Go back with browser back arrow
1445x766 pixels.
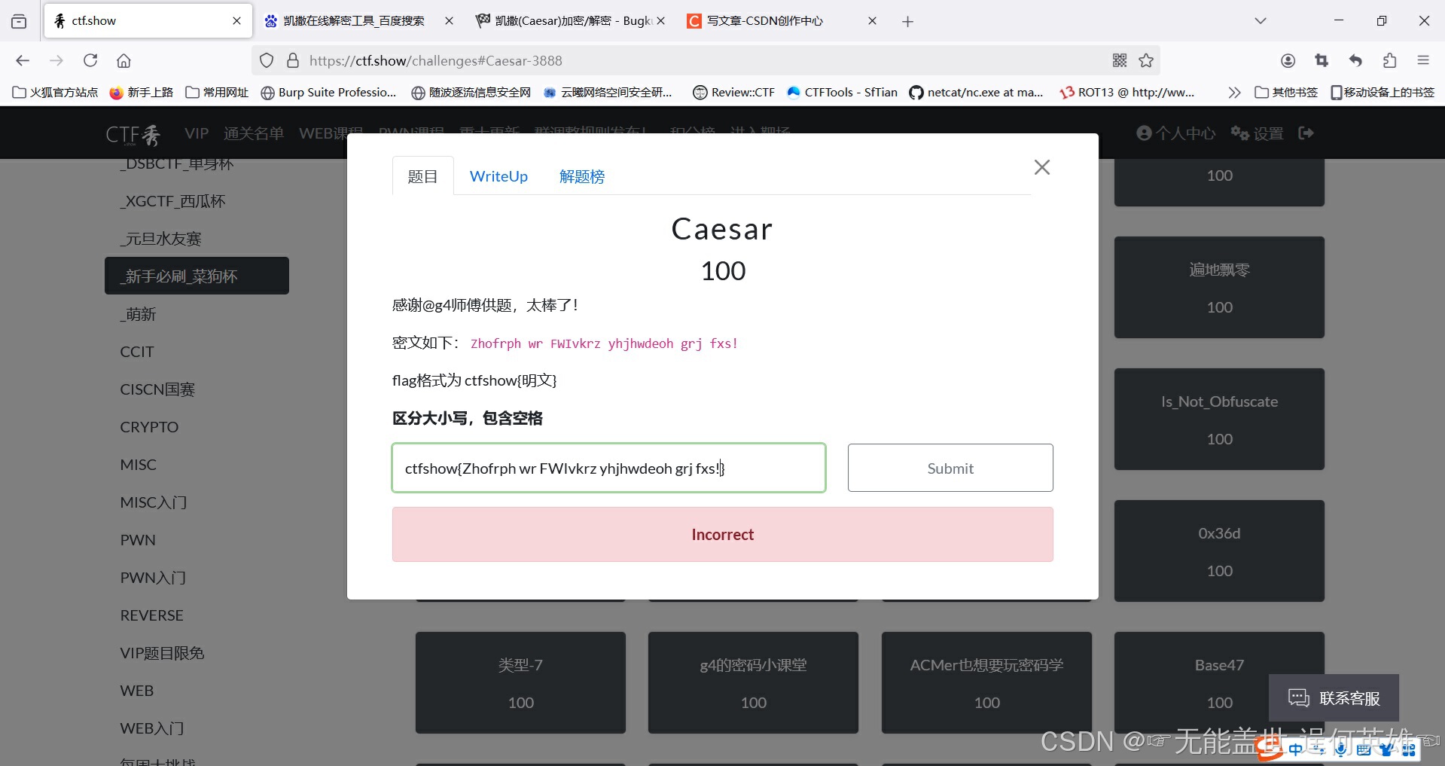click(x=23, y=60)
